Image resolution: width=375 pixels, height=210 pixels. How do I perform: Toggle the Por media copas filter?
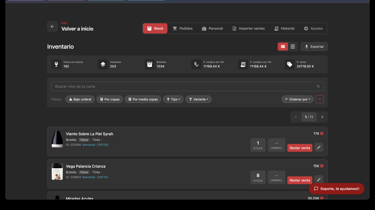143,99
